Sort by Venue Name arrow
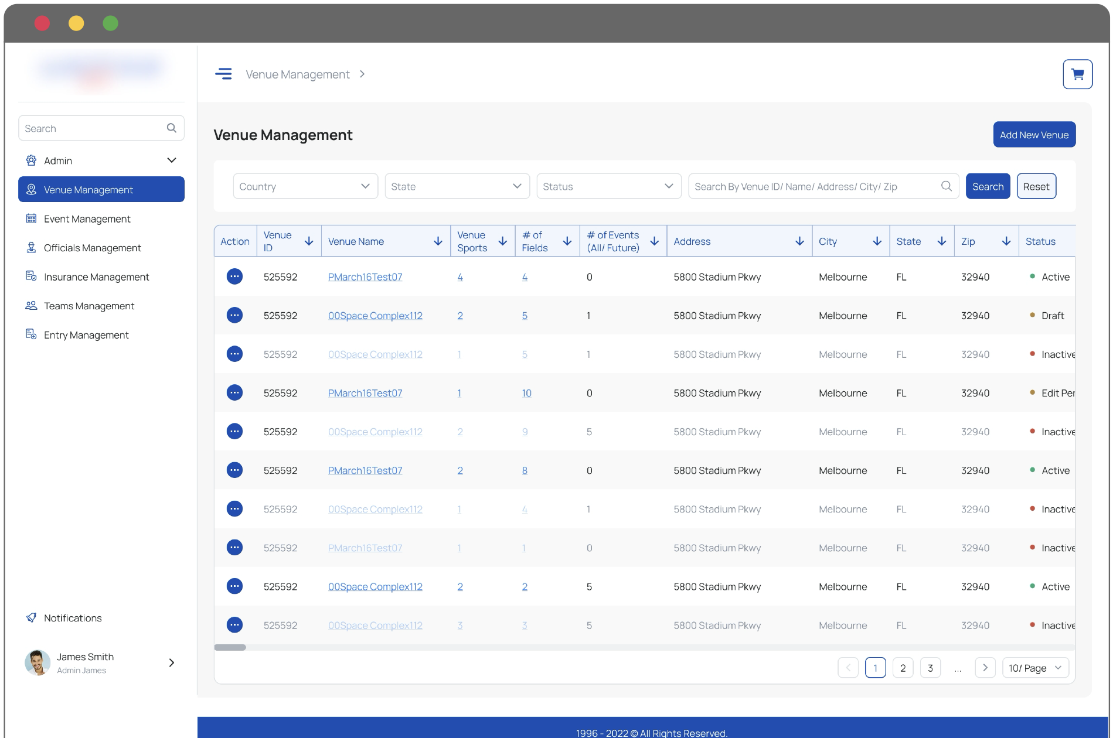1113x738 pixels. tap(438, 241)
